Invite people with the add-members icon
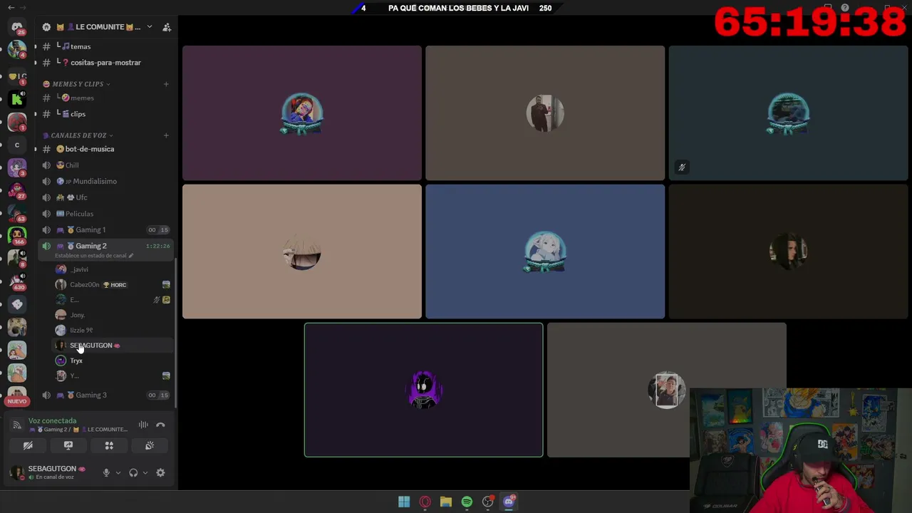Viewport: 912px width, 513px height. pyautogui.click(x=167, y=27)
